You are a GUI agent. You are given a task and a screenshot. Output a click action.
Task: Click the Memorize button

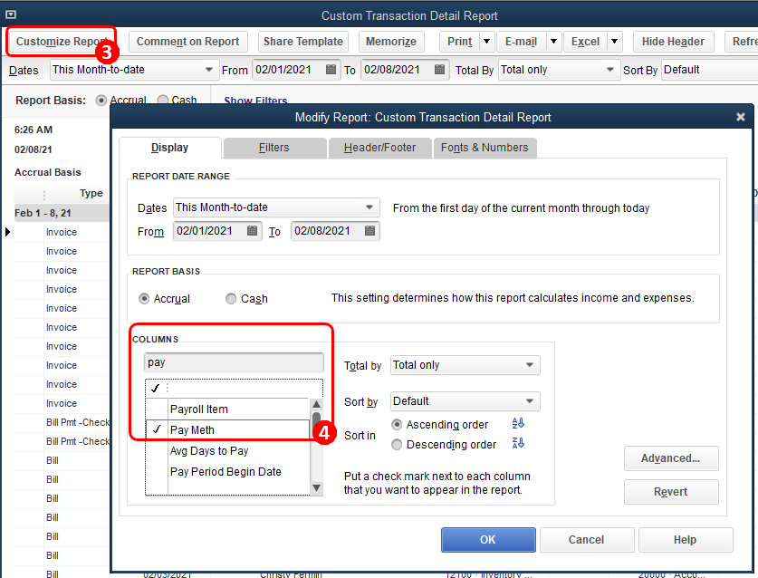tap(391, 42)
